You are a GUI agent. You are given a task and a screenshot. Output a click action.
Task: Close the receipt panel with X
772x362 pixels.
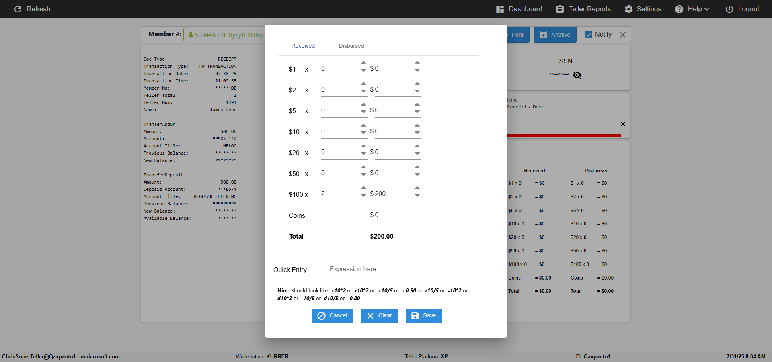click(x=623, y=35)
